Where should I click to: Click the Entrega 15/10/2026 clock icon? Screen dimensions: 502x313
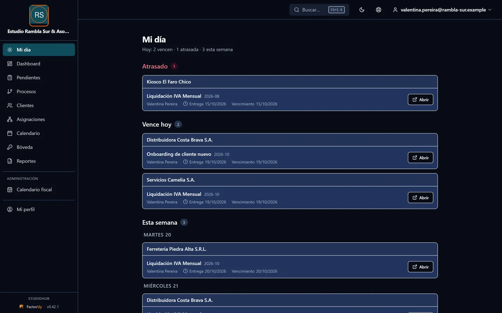[x=185, y=104]
